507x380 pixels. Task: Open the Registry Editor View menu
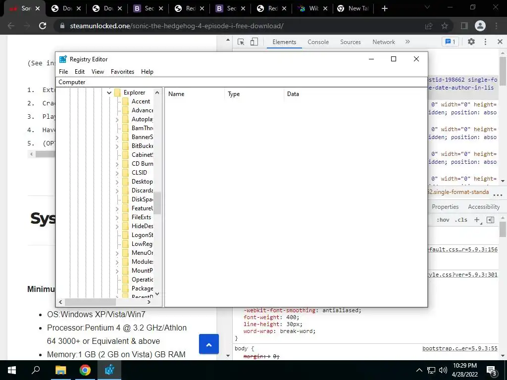pos(98,72)
